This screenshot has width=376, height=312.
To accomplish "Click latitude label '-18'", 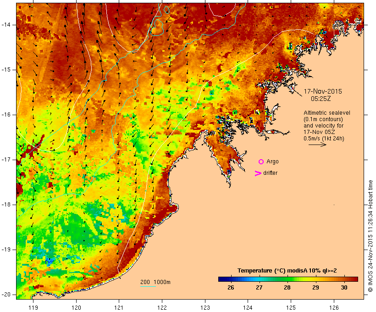I will click(x=6, y=205).
